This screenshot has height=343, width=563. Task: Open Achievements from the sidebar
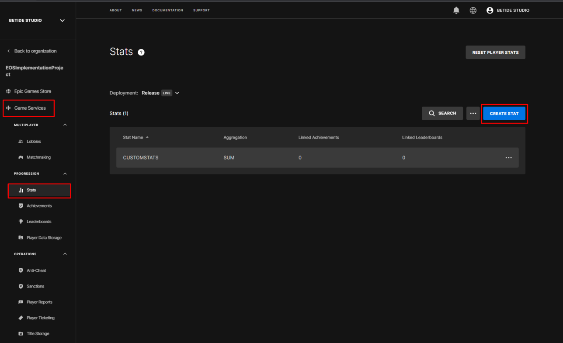pos(39,206)
